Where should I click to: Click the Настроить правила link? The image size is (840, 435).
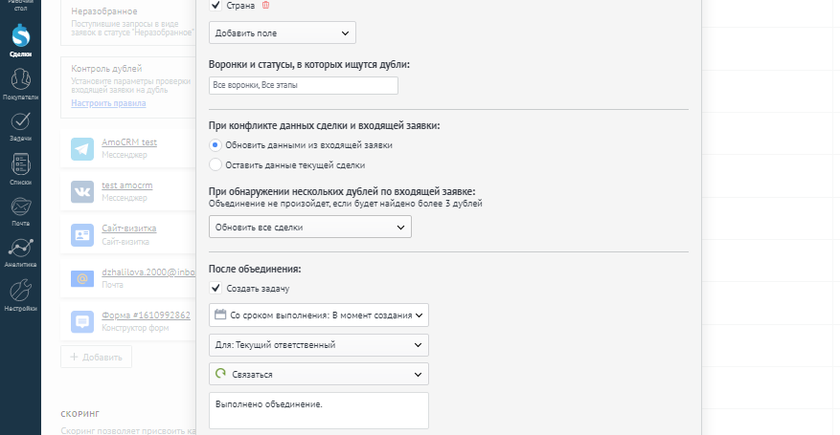109,102
